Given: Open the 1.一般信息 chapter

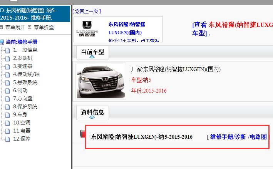Looking at the screenshot, I should (x=25, y=50).
